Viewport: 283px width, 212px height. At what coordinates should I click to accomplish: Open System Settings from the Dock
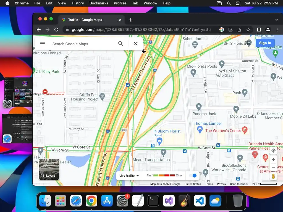click(122, 201)
